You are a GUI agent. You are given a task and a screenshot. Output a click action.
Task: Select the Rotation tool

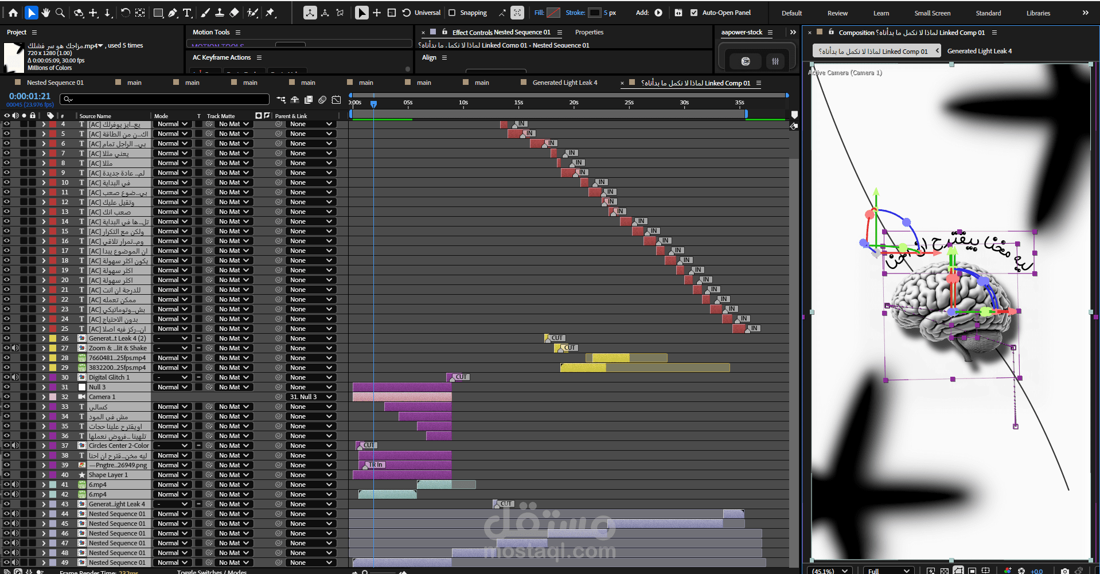coord(125,13)
